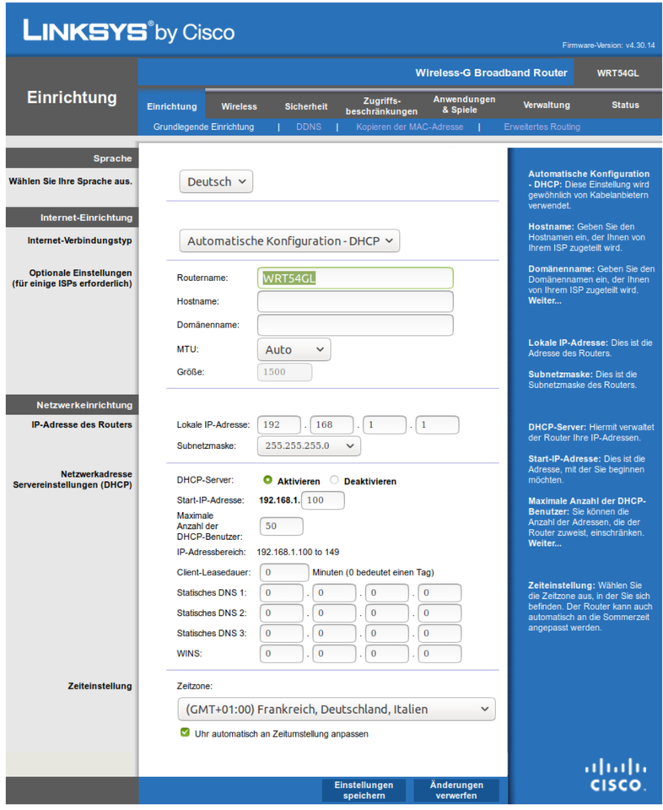
Task: Open the Sprache language dropdown
Action: (x=216, y=181)
